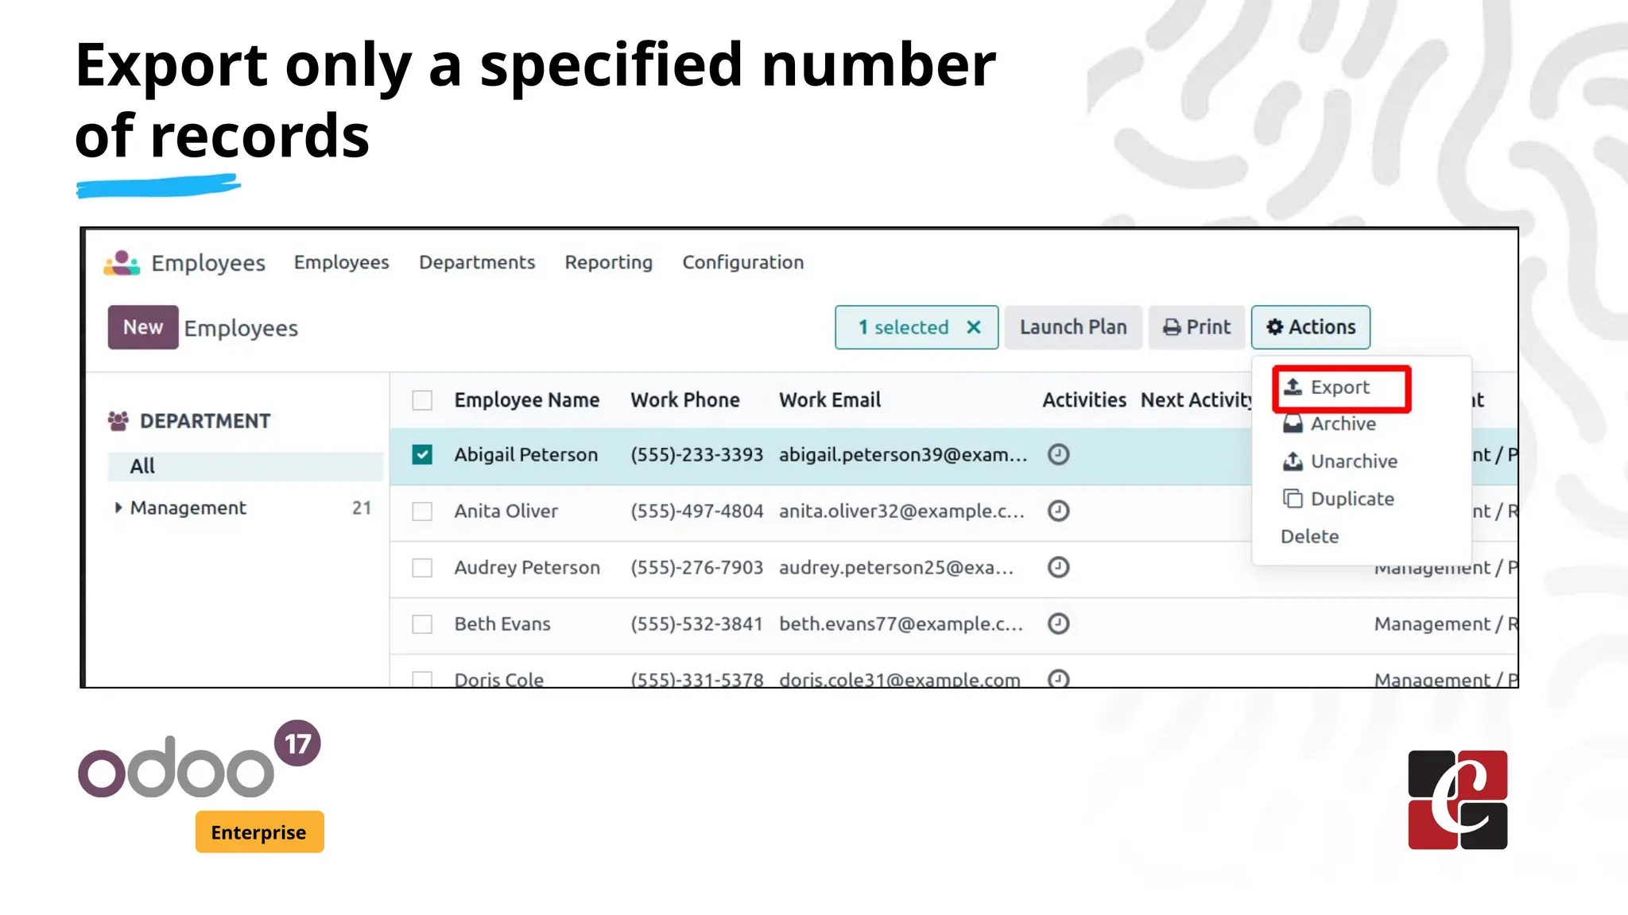Open Abigail Peterson record
The height and width of the screenshot is (915, 1628).
[526, 454]
